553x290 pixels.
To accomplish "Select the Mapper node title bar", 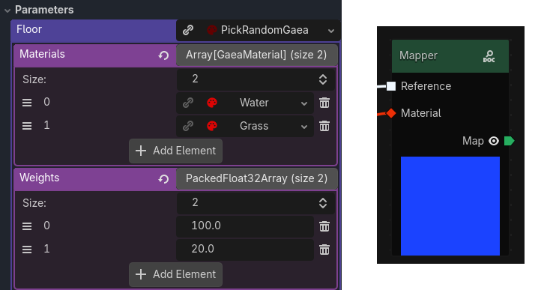I will point(450,56).
